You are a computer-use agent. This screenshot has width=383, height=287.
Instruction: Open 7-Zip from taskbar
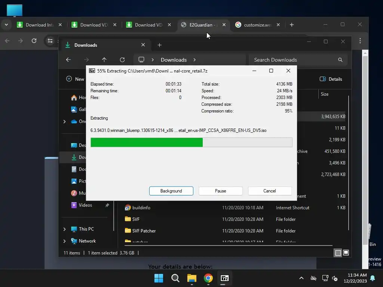pos(224,278)
